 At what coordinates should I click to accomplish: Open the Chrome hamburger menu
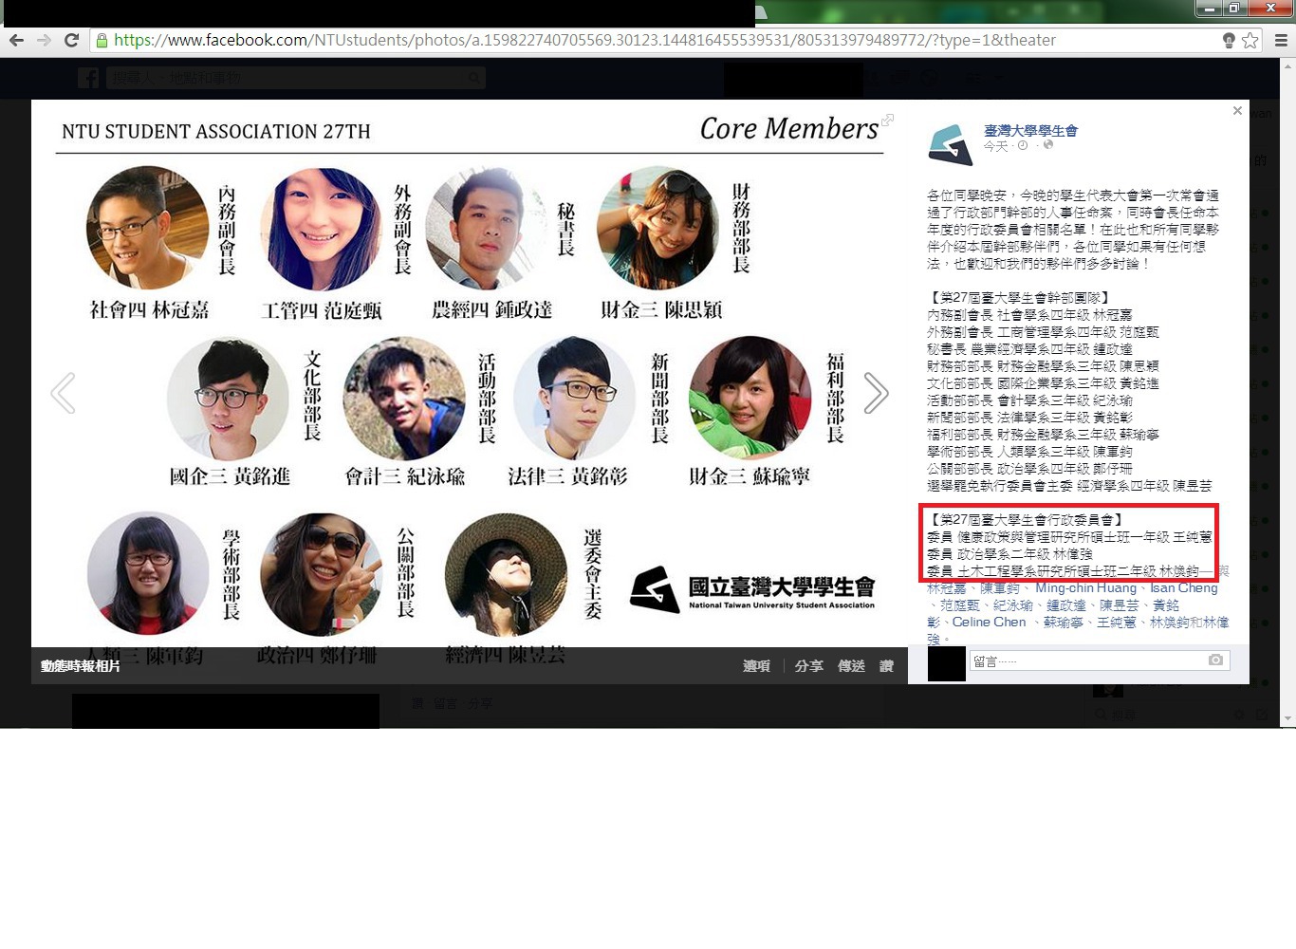pos(1280,40)
